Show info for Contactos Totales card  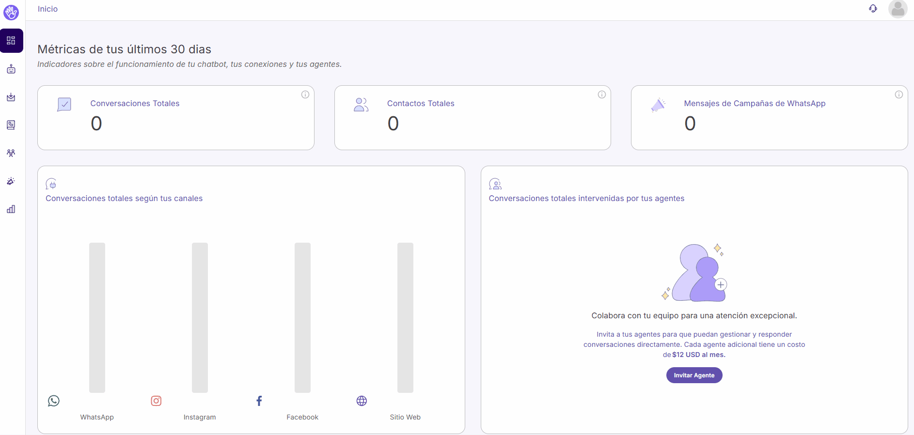pyautogui.click(x=602, y=94)
